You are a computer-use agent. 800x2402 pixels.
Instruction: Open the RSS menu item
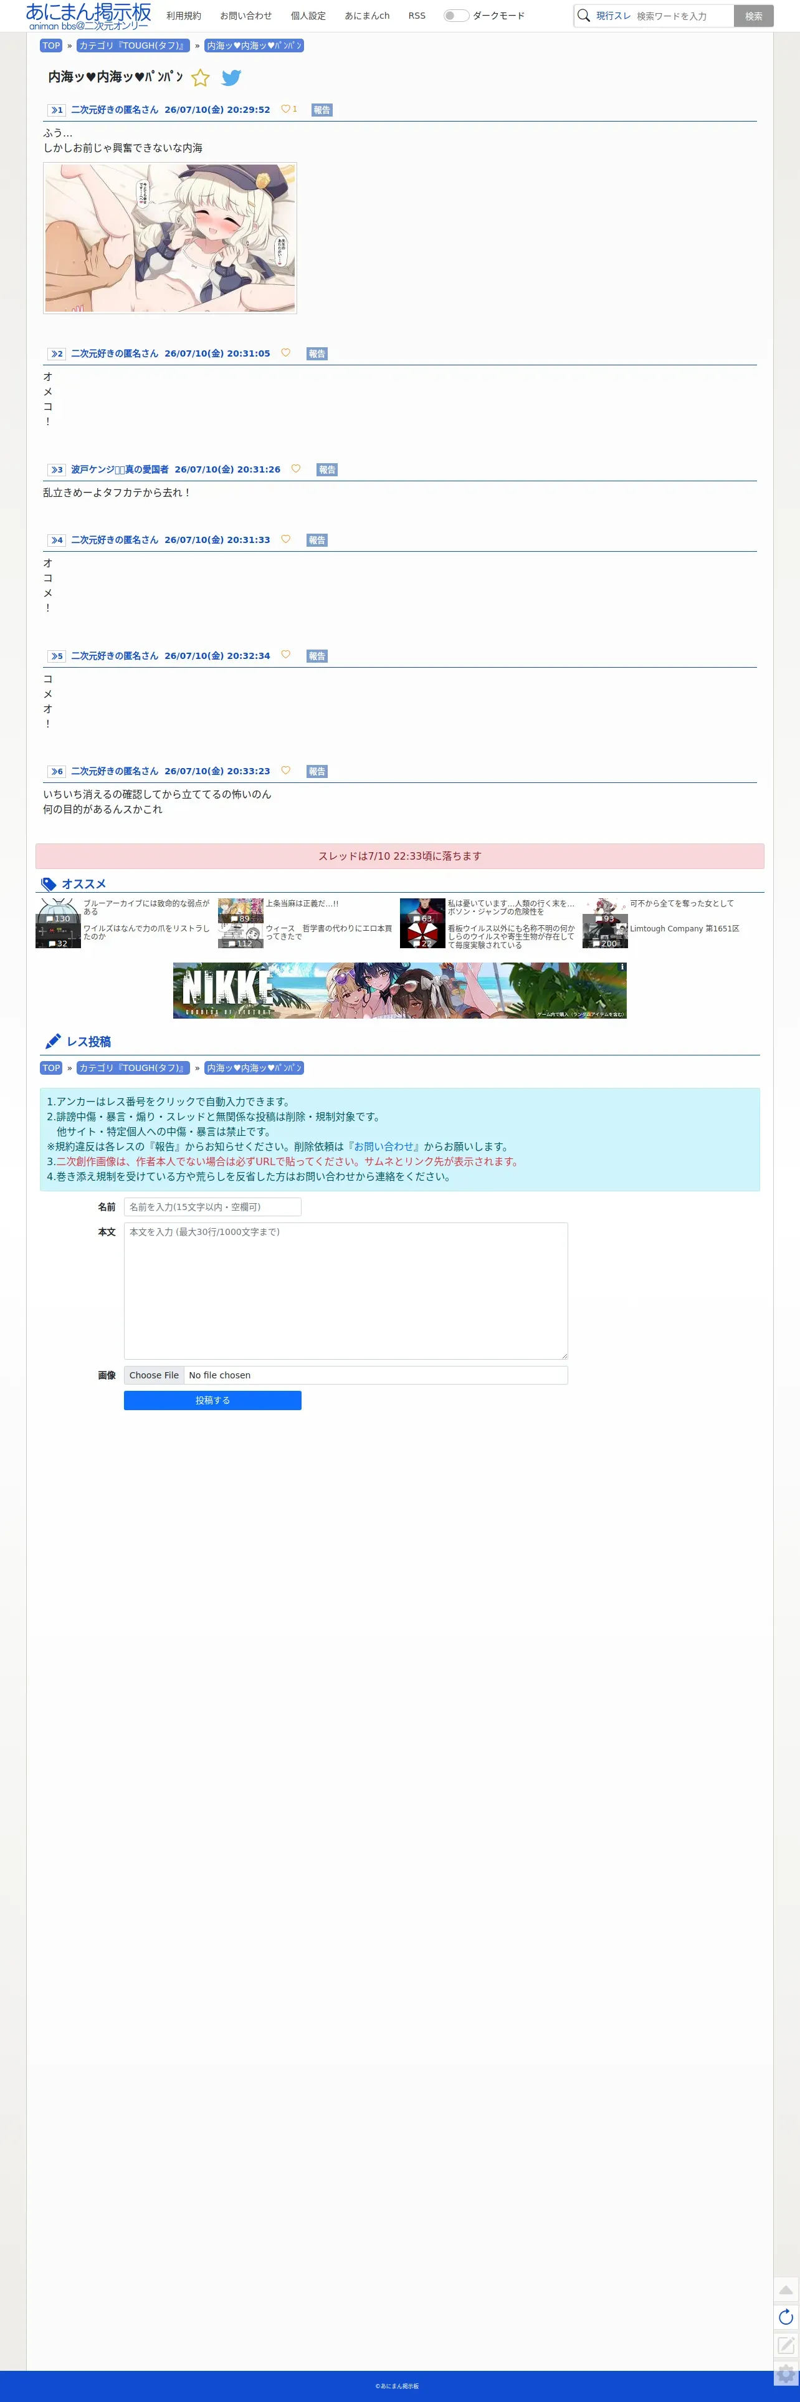pyautogui.click(x=417, y=16)
